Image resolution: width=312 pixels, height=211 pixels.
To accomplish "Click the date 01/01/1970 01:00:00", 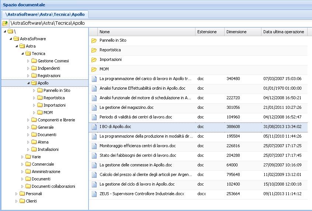I will coord(282,88).
